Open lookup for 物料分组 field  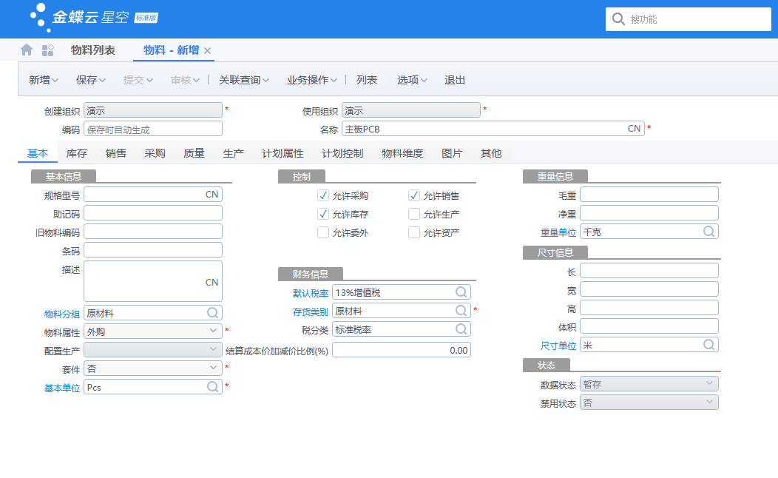pyautogui.click(x=213, y=313)
